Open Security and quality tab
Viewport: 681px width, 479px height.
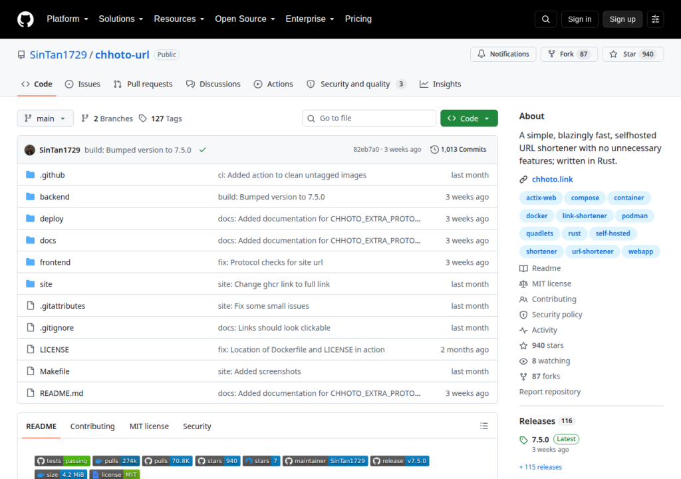click(x=356, y=84)
